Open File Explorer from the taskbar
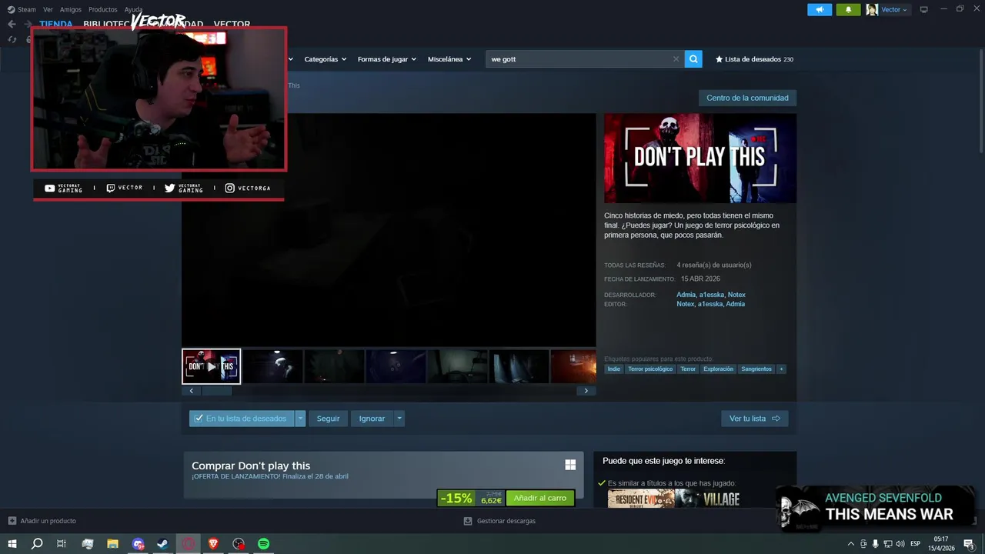 112,544
